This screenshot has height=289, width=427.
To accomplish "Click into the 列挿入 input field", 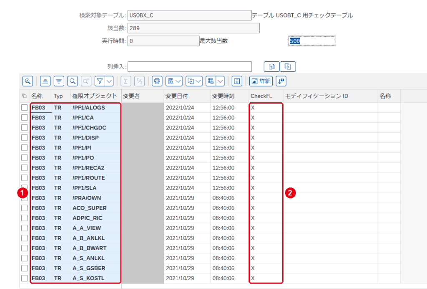I will tap(190, 66).
